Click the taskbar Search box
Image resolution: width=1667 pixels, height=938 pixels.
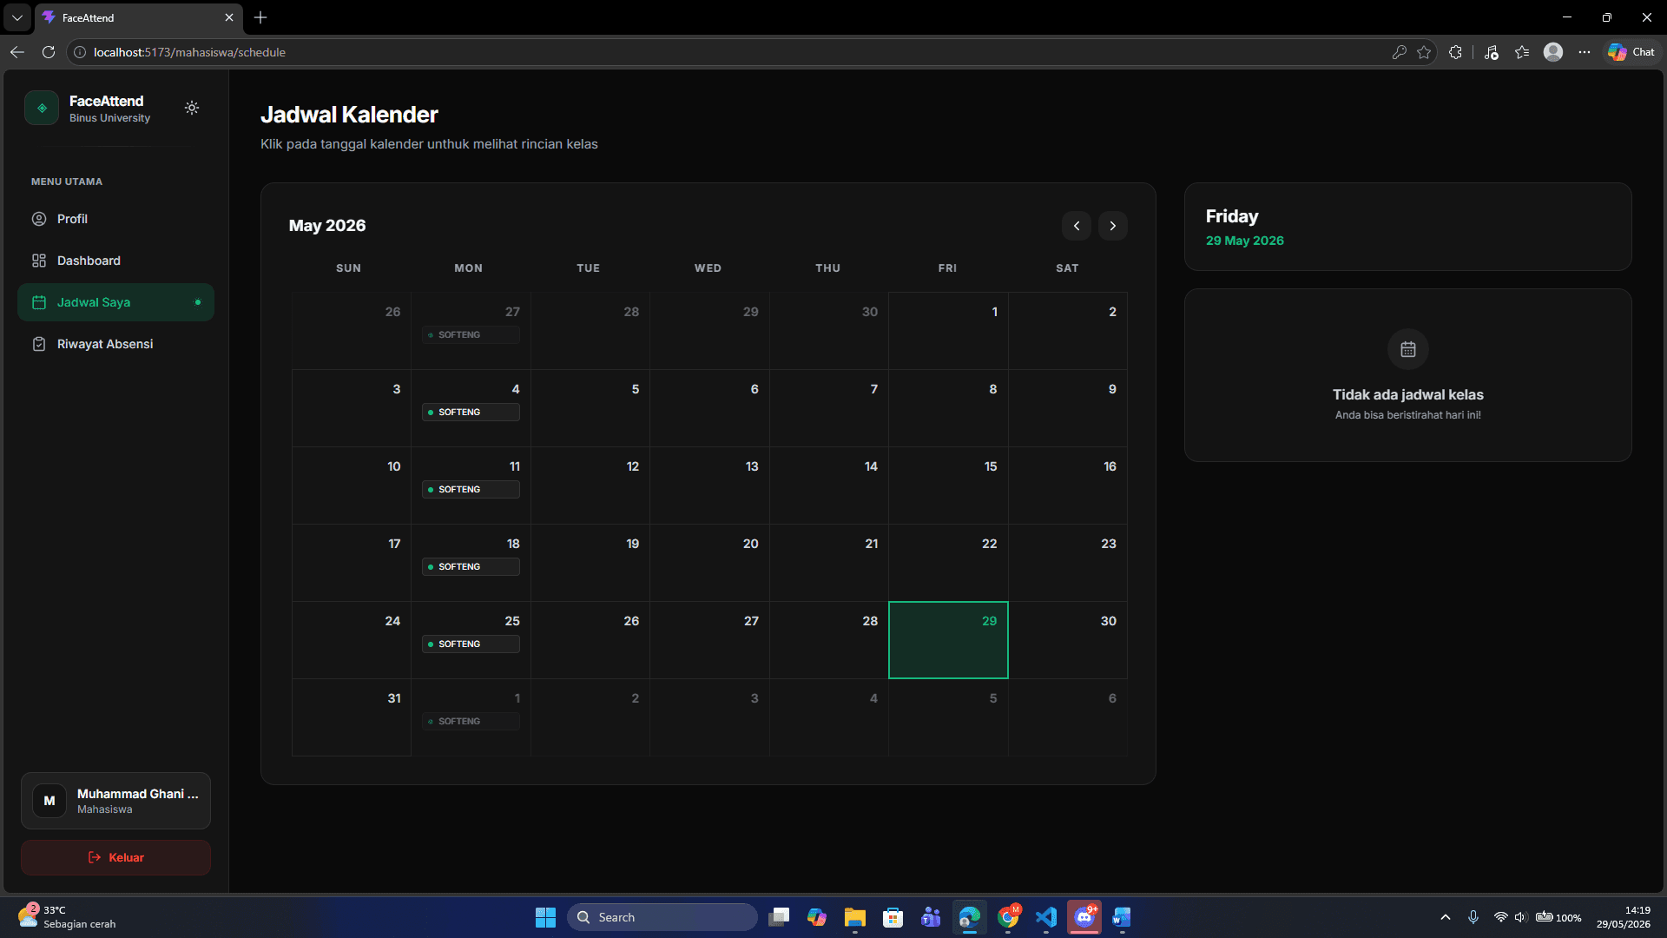tap(662, 917)
